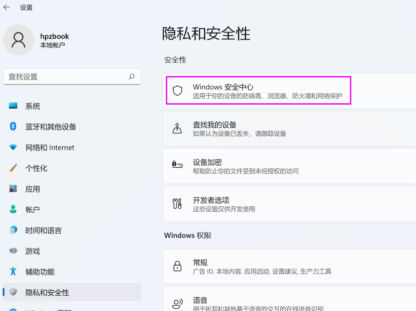Open 设备加密 settings

pos(289,166)
